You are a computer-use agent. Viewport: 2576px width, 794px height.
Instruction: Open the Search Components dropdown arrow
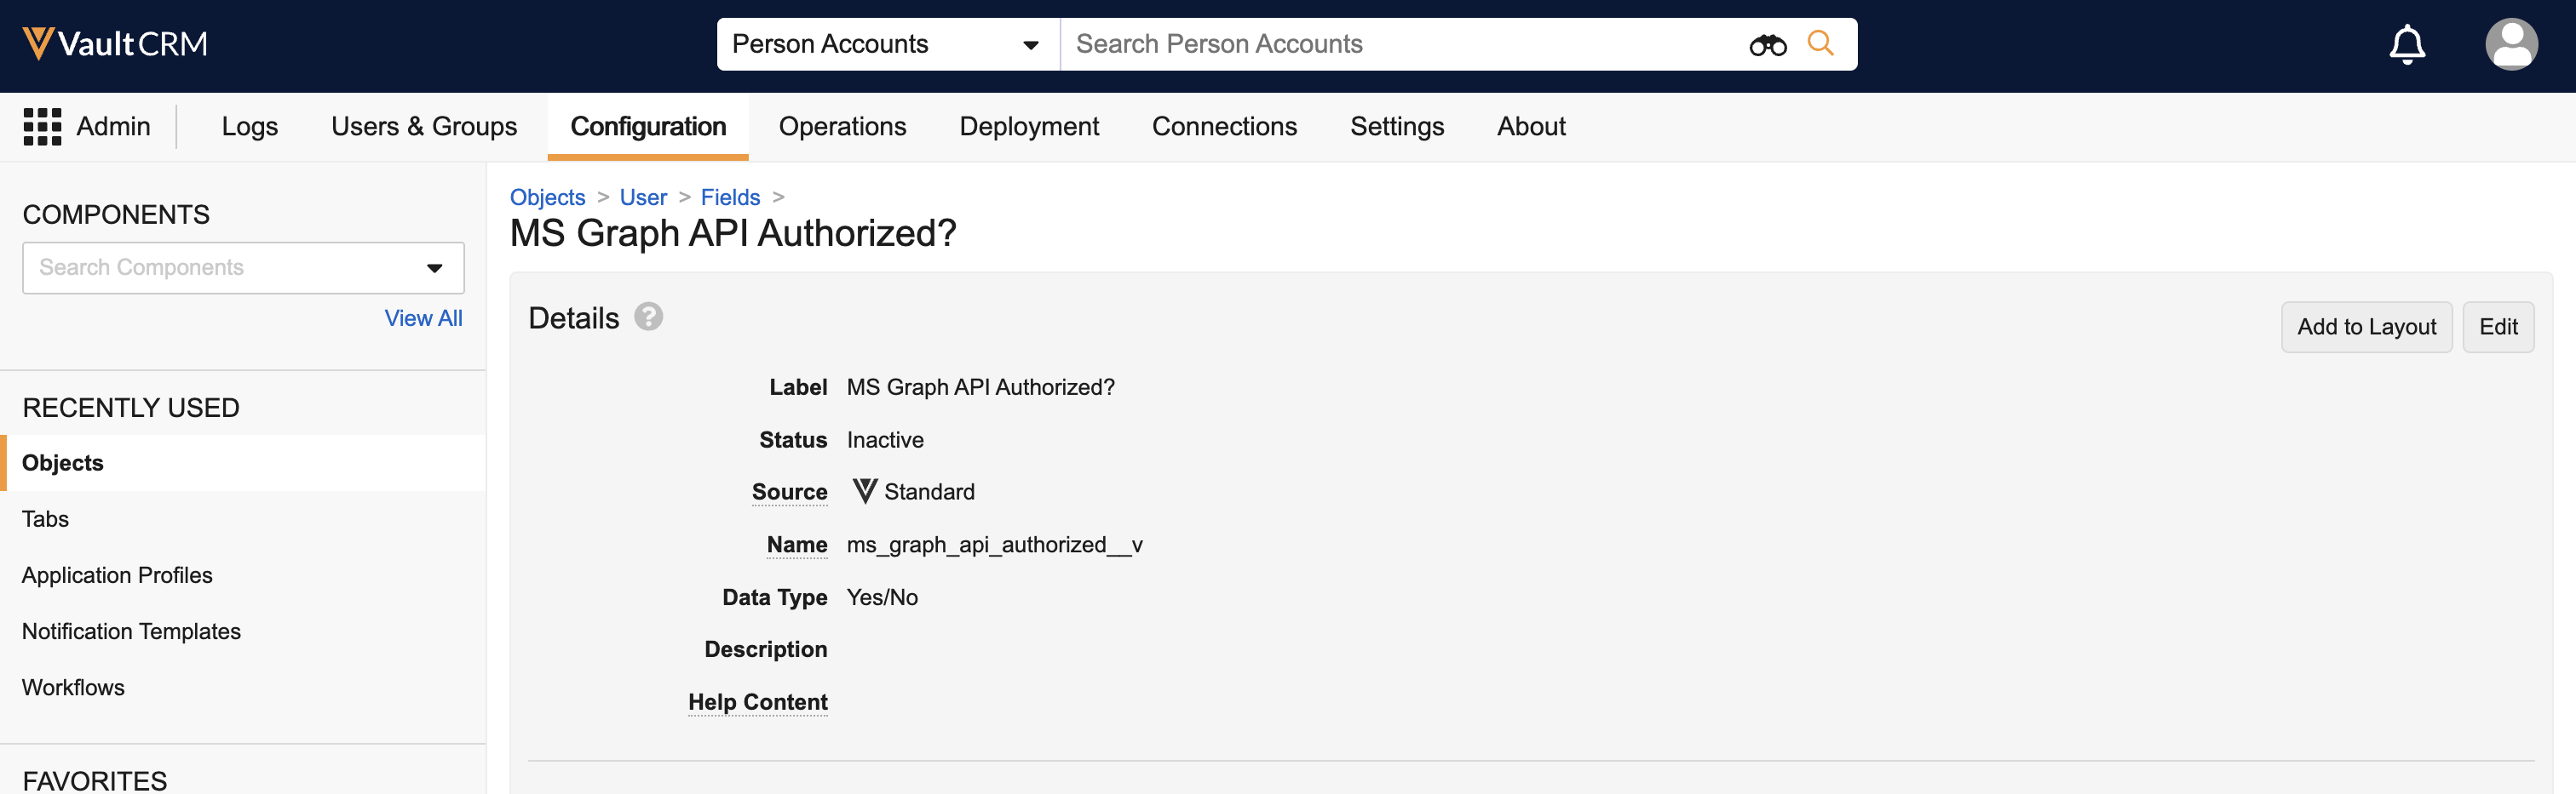point(434,268)
